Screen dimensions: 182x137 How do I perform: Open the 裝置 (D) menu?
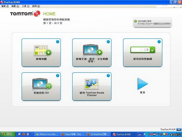click(x=15, y=6)
